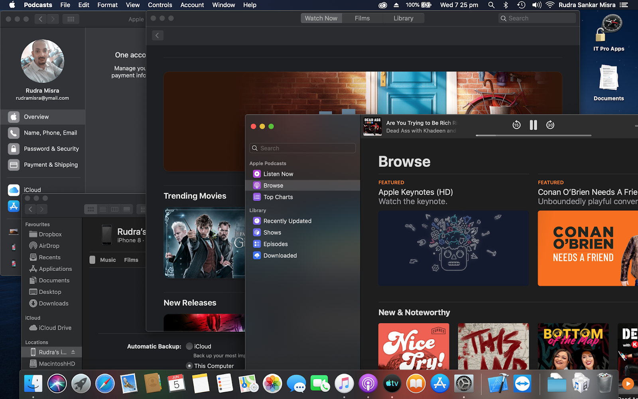Open the Documents desktop icon
The image size is (638, 399).
coord(608,83)
